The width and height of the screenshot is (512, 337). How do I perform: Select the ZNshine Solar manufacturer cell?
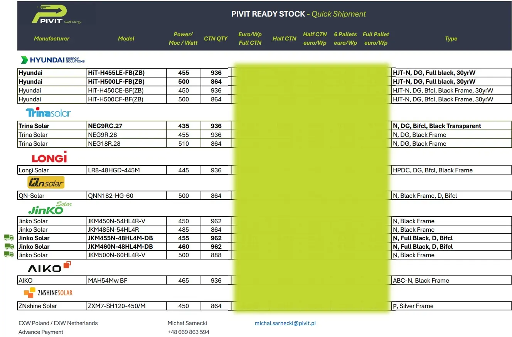coord(52,306)
